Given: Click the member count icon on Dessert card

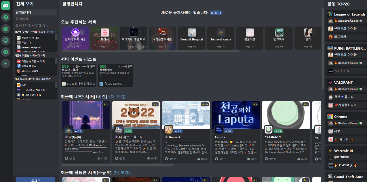Looking at the screenshot, I should (x=198, y=159).
